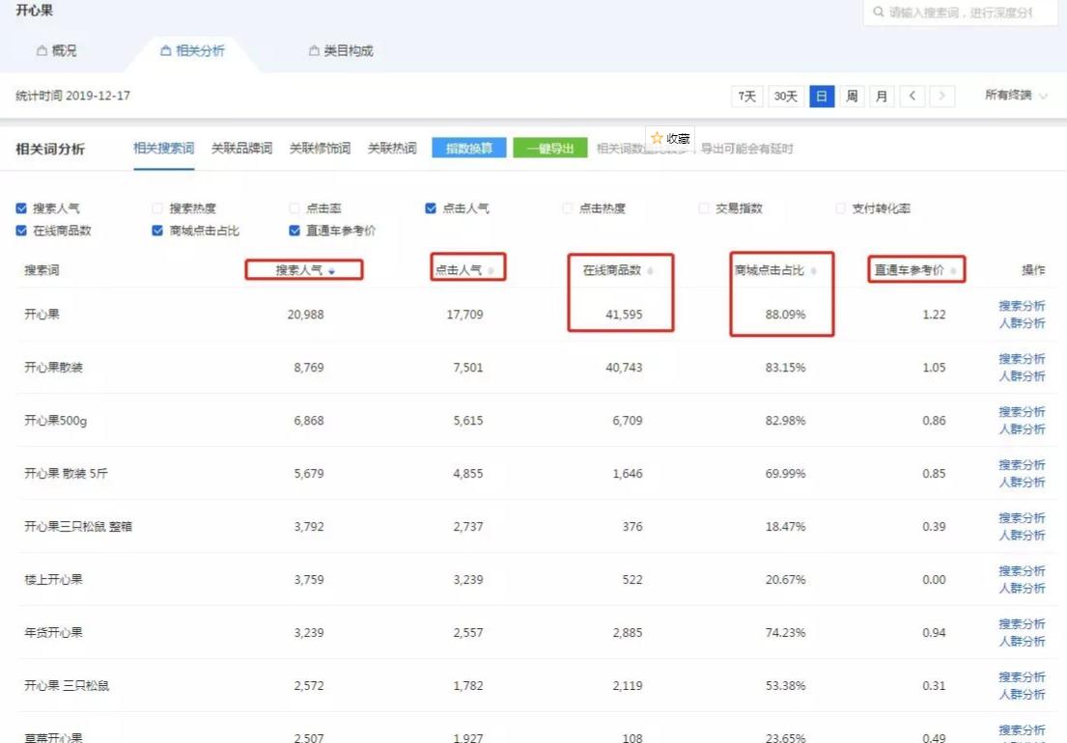Click the 一键导出 export button
This screenshot has width=1067, height=743.
(551, 148)
